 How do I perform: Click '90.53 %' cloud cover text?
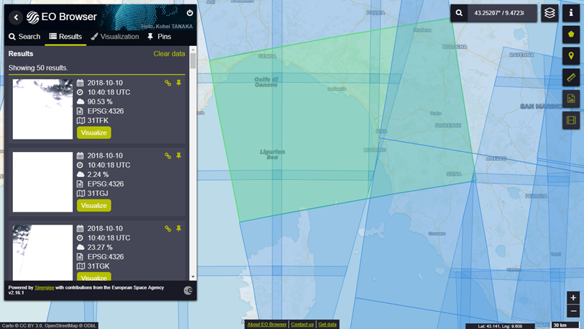pos(100,102)
